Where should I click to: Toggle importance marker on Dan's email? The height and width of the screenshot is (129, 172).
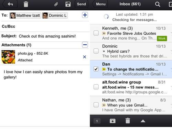[x=104, y=69]
